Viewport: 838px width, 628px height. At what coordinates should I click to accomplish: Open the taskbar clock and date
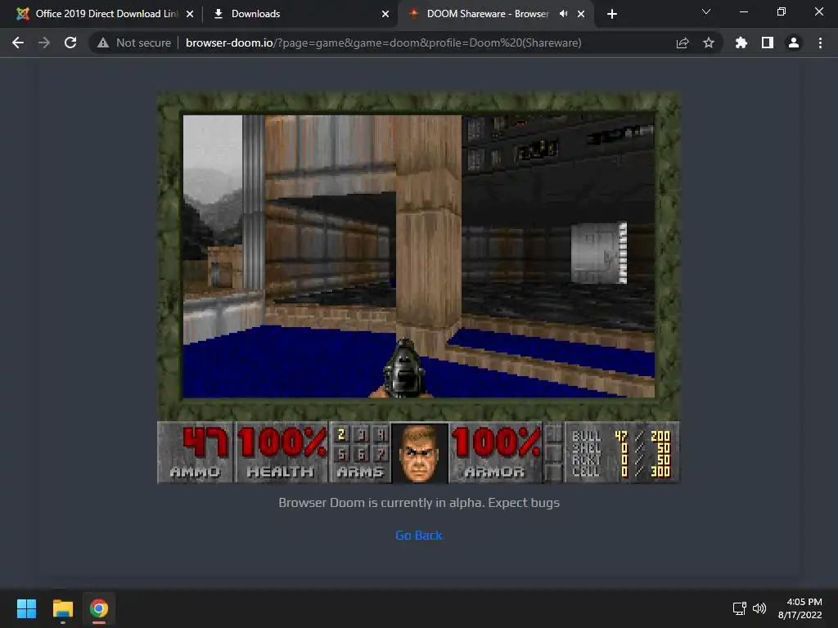point(800,608)
